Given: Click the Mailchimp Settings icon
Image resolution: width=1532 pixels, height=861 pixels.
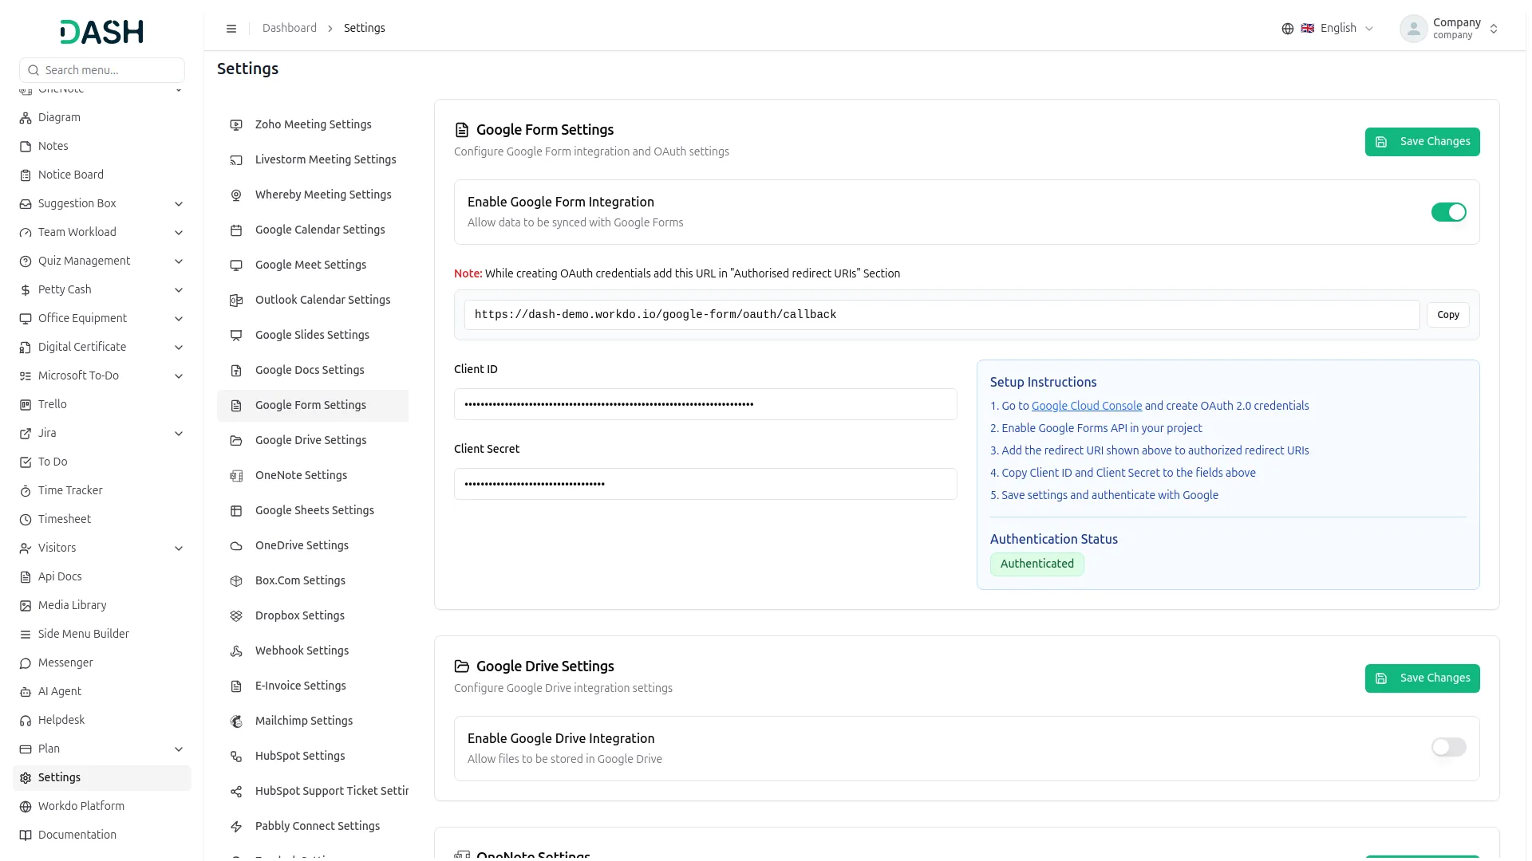Looking at the screenshot, I should pyautogui.click(x=236, y=721).
